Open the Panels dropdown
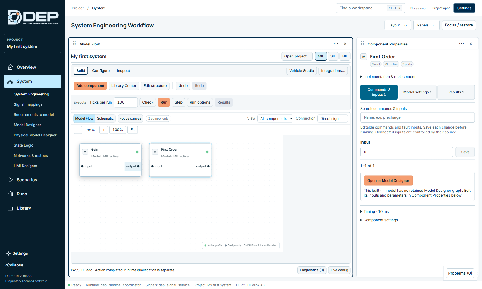Viewport: 482px width, 289px height. click(426, 25)
